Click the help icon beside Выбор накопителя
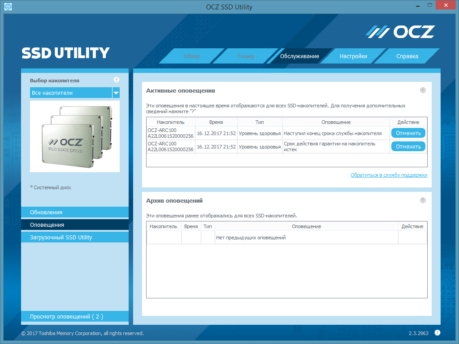 (116, 80)
